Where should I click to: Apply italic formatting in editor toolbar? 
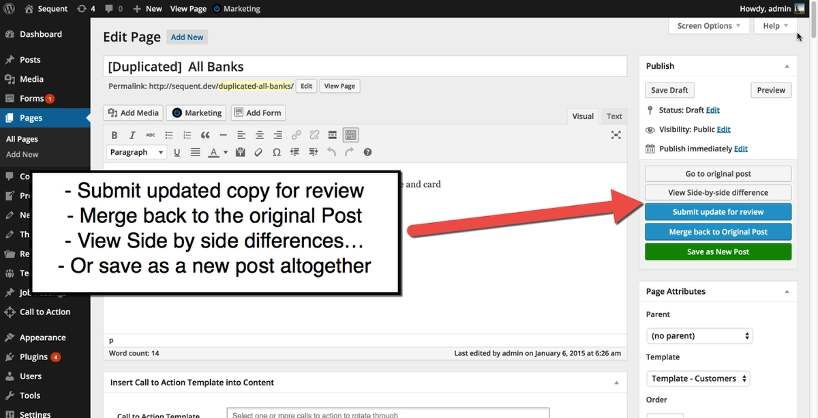(x=132, y=135)
